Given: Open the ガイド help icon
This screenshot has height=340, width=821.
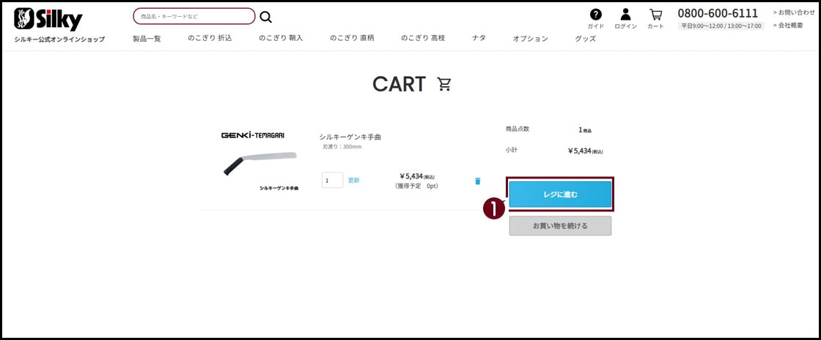Looking at the screenshot, I should point(595,15).
